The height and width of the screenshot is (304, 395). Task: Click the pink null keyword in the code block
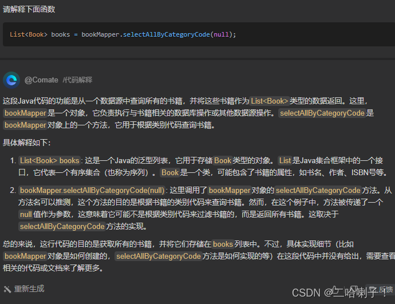pyautogui.click(x=221, y=34)
